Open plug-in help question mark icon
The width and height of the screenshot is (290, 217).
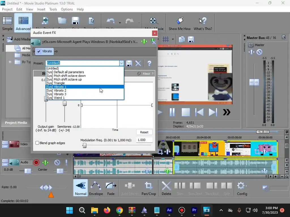tap(149, 63)
